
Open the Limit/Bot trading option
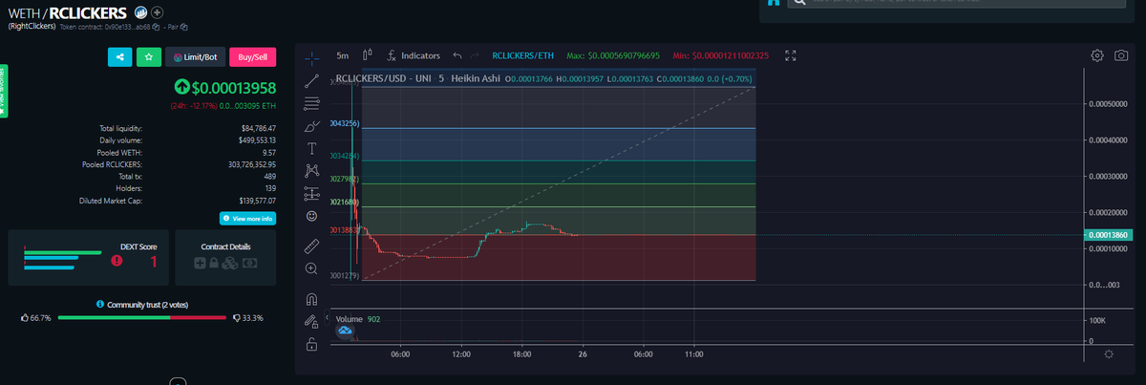[x=195, y=57]
